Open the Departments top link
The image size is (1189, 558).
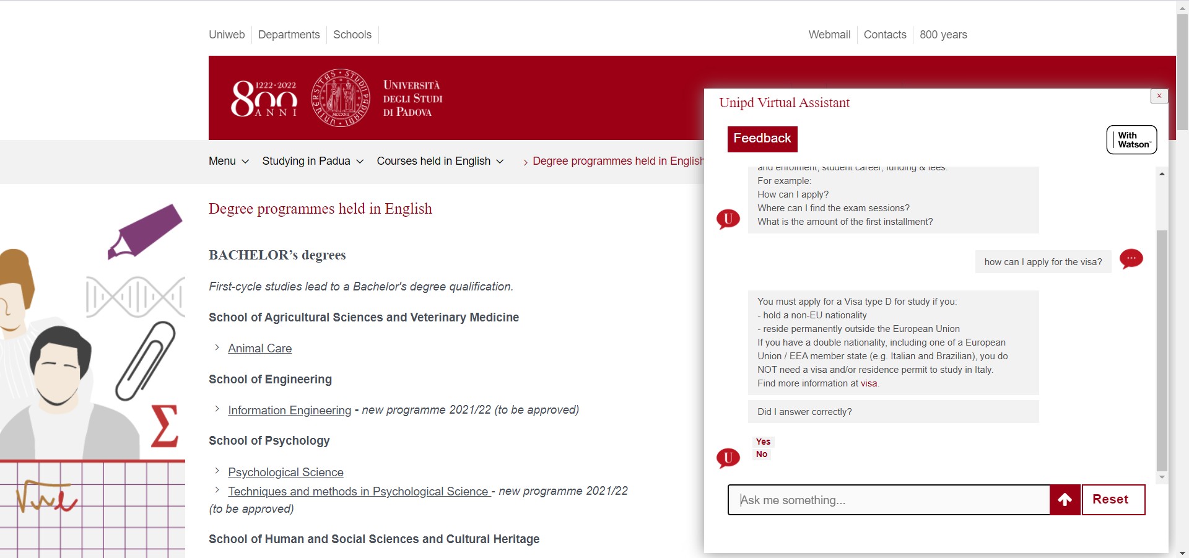[x=289, y=35]
